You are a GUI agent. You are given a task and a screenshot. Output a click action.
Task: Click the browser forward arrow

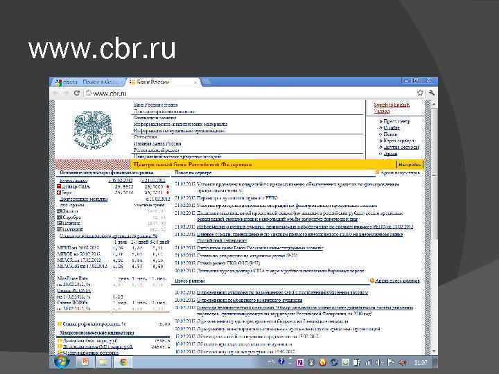click(x=66, y=93)
